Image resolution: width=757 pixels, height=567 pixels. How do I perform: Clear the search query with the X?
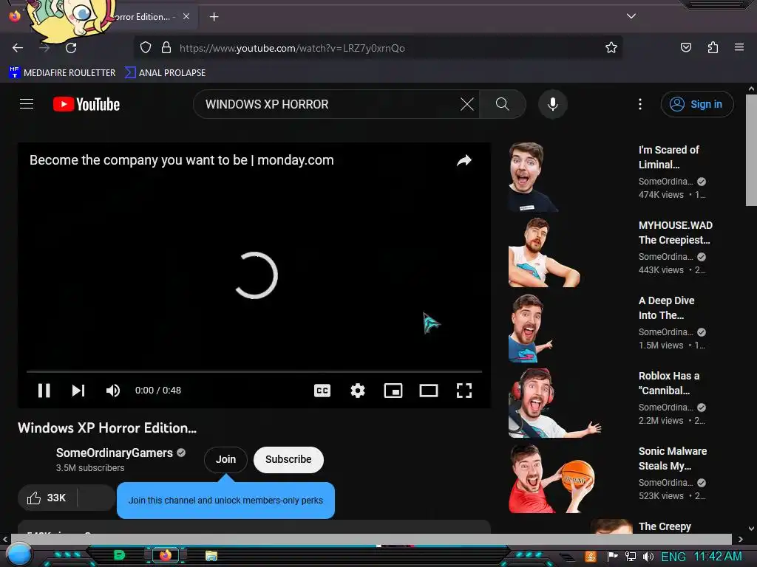467,104
